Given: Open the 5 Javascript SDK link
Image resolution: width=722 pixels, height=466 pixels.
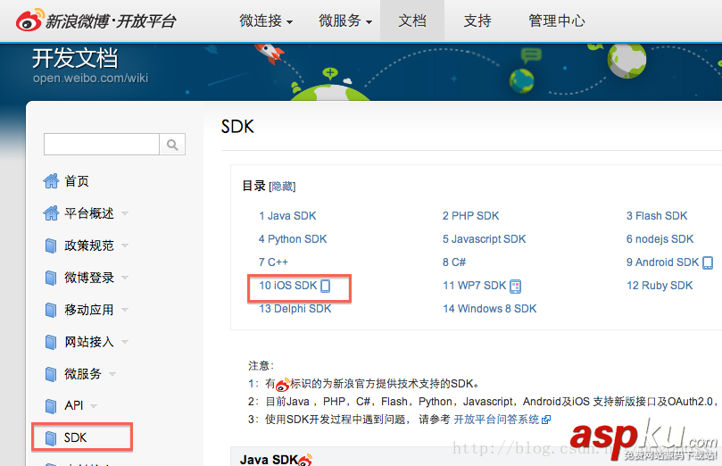Looking at the screenshot, I should pyautogui.click(x=484, y=239).
